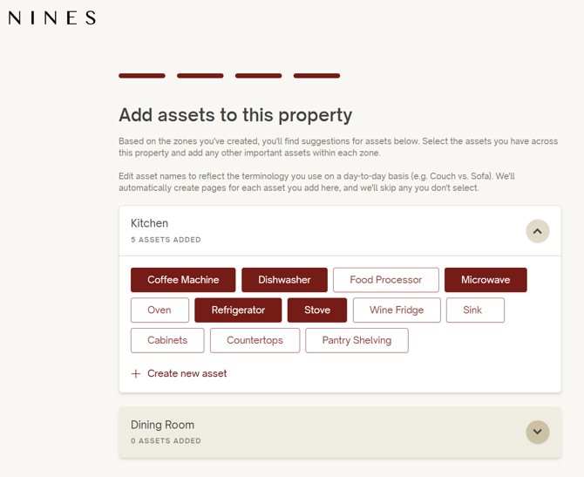Image resolution: width=584 pixels, height=477 pixels.
Task: Click the NINES logo
Action: coord(51,18)
